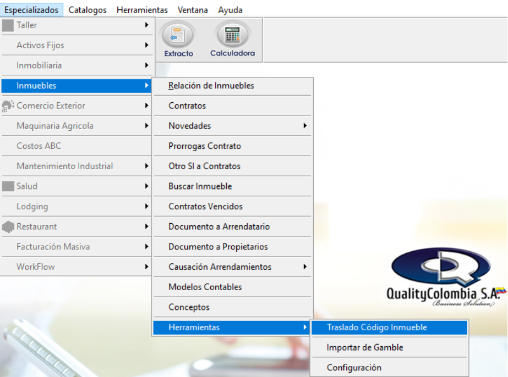The width and height of the screenshot is (508, 377).
Task: Expand the Inmobiliaria submenu arrow
Action: pyautogui.click(x=147, y=65)
